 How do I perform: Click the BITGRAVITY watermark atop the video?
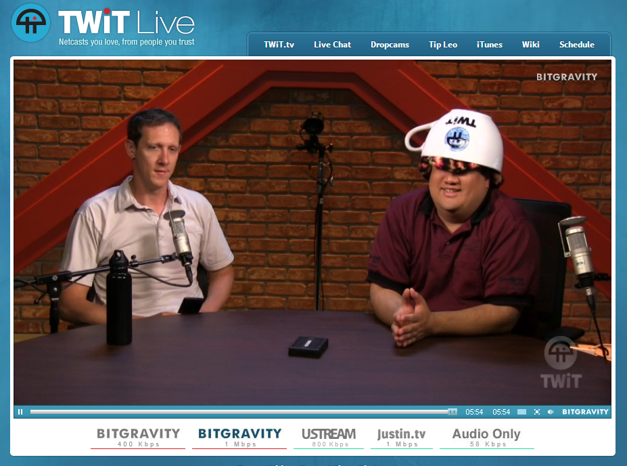[x=567, y=77]
